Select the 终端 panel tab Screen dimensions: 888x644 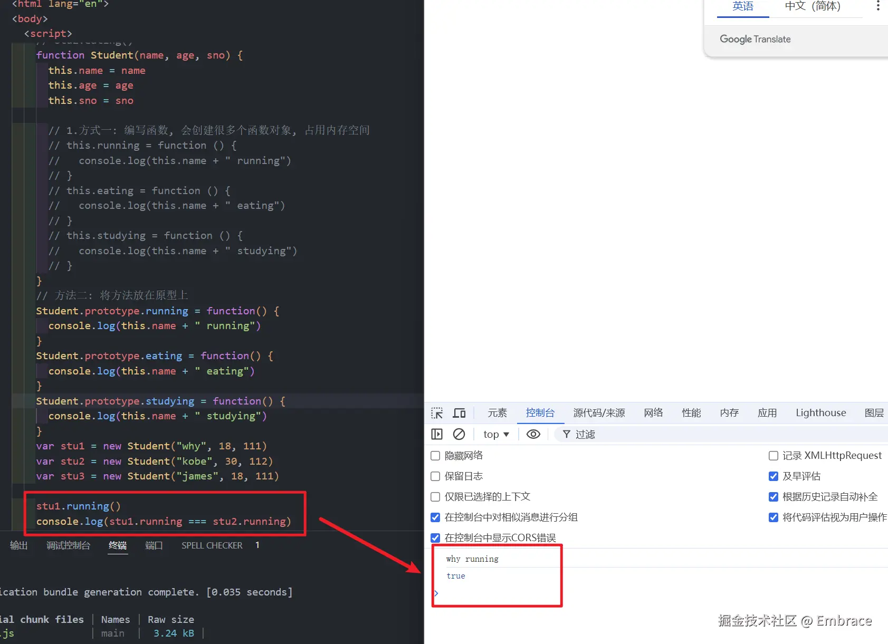point(118,545)
